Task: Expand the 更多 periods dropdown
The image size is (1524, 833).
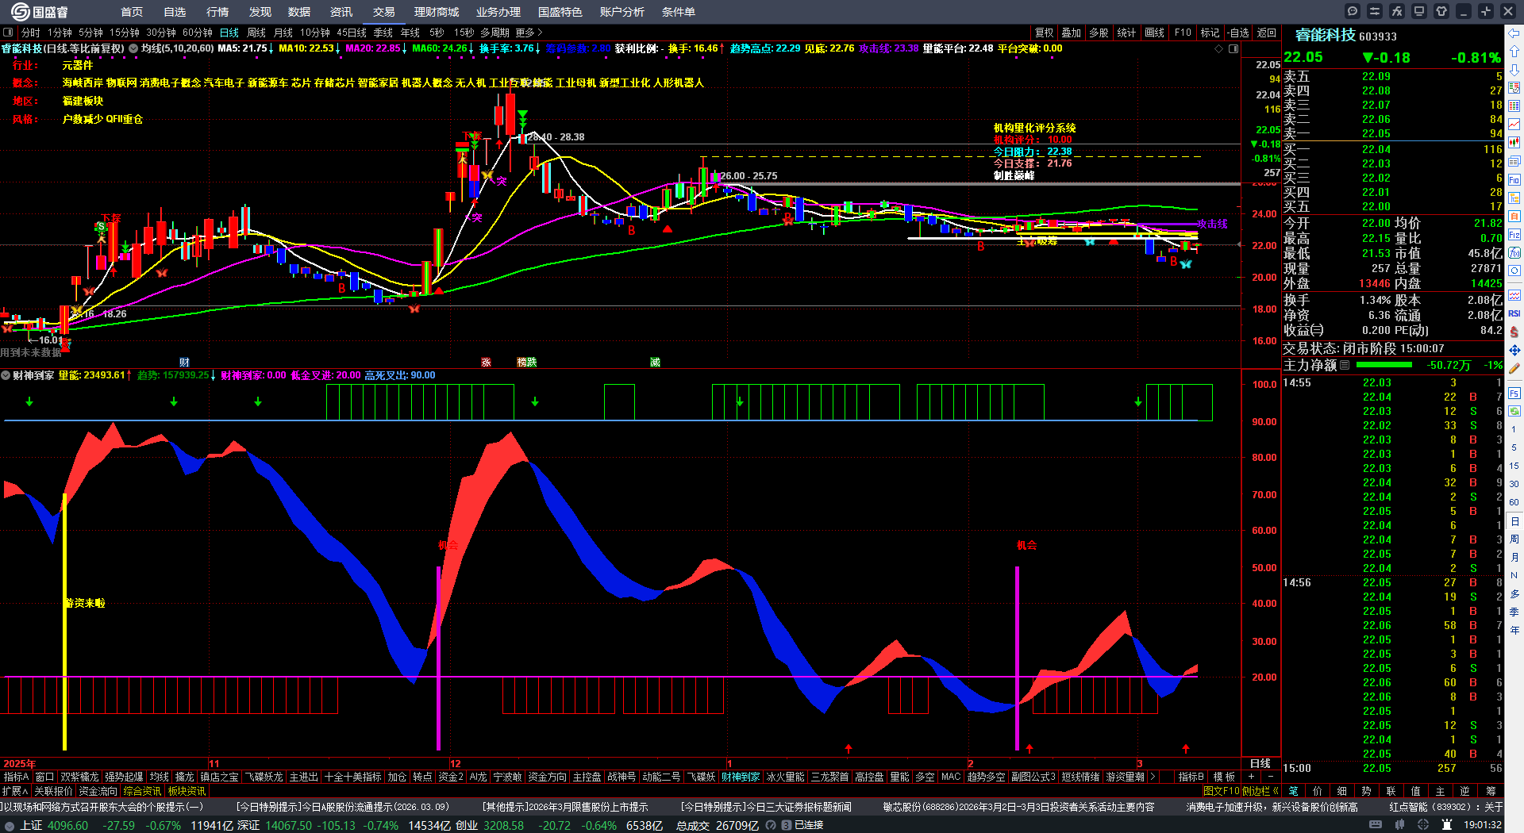Action: coord(529,33)
